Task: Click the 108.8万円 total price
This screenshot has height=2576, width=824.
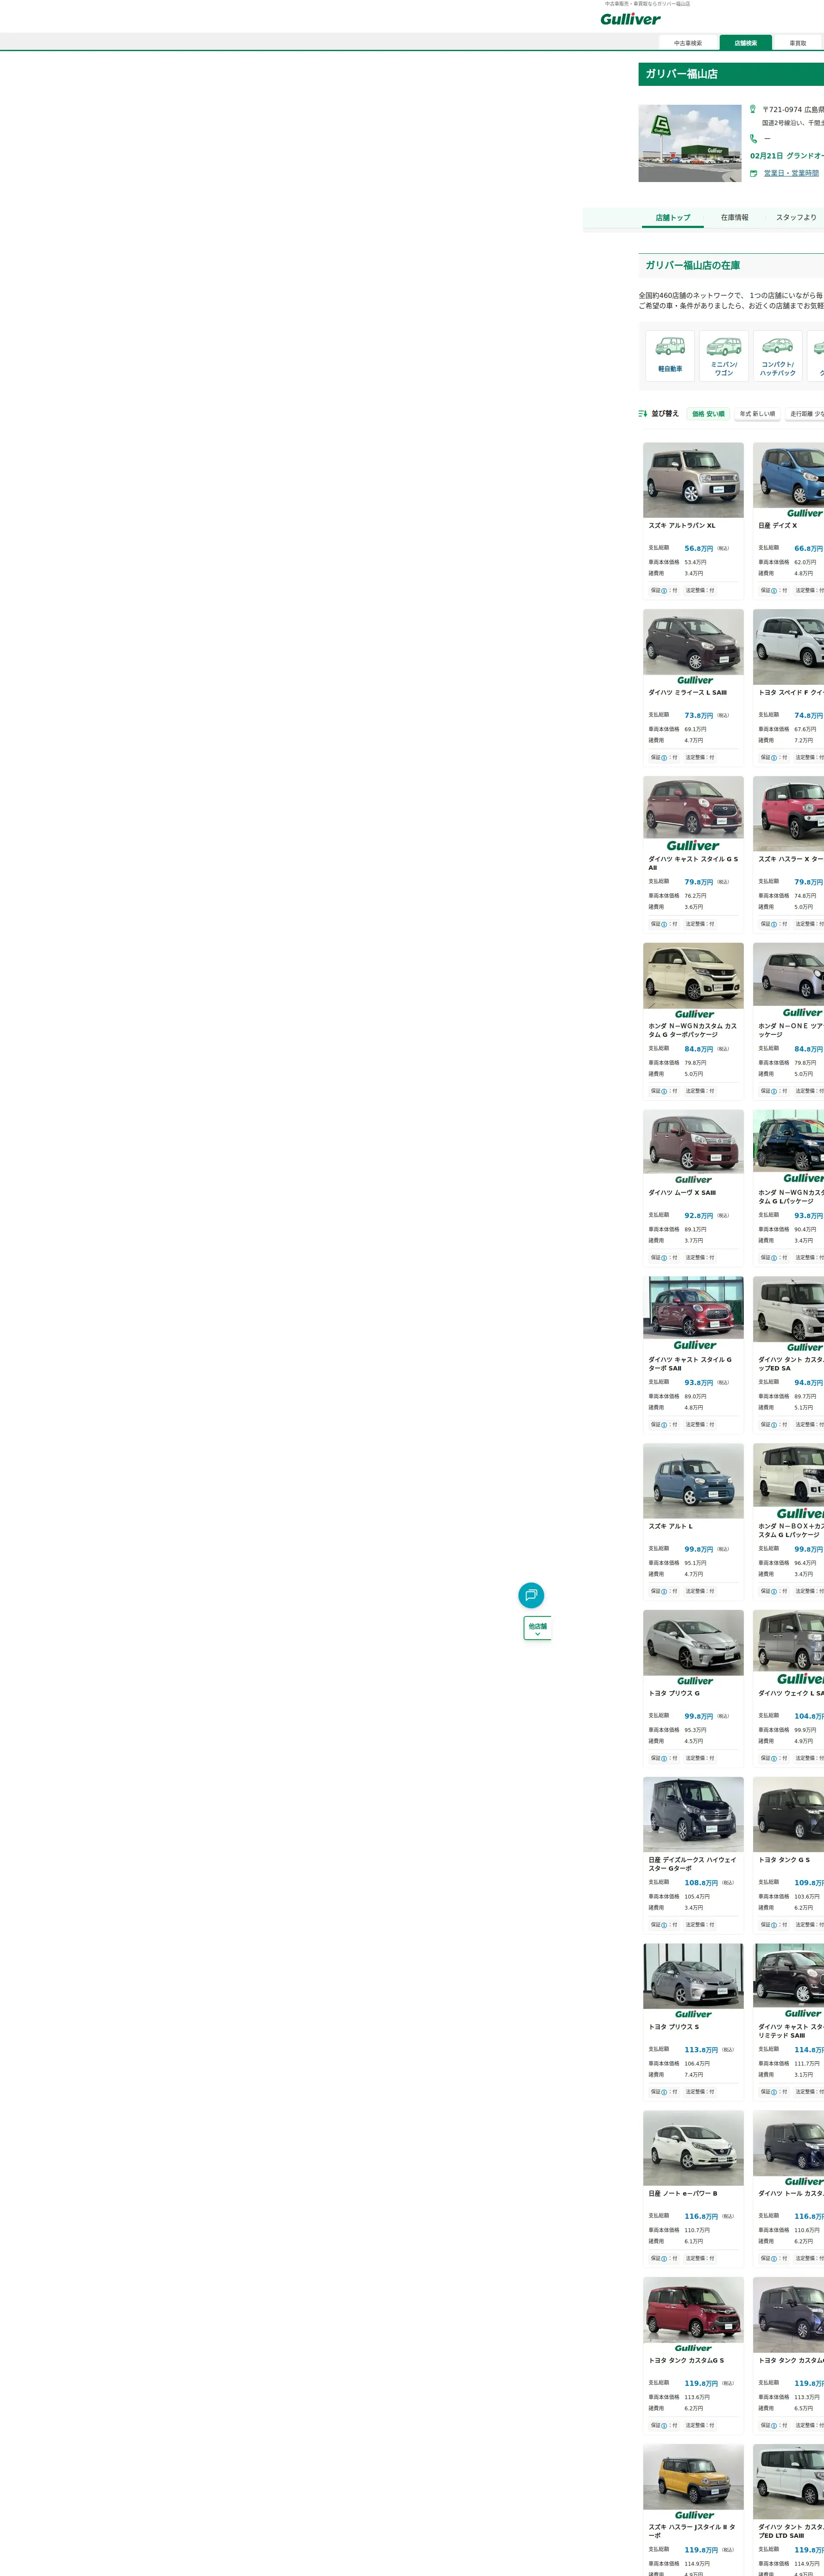Action: (701, 1883)
